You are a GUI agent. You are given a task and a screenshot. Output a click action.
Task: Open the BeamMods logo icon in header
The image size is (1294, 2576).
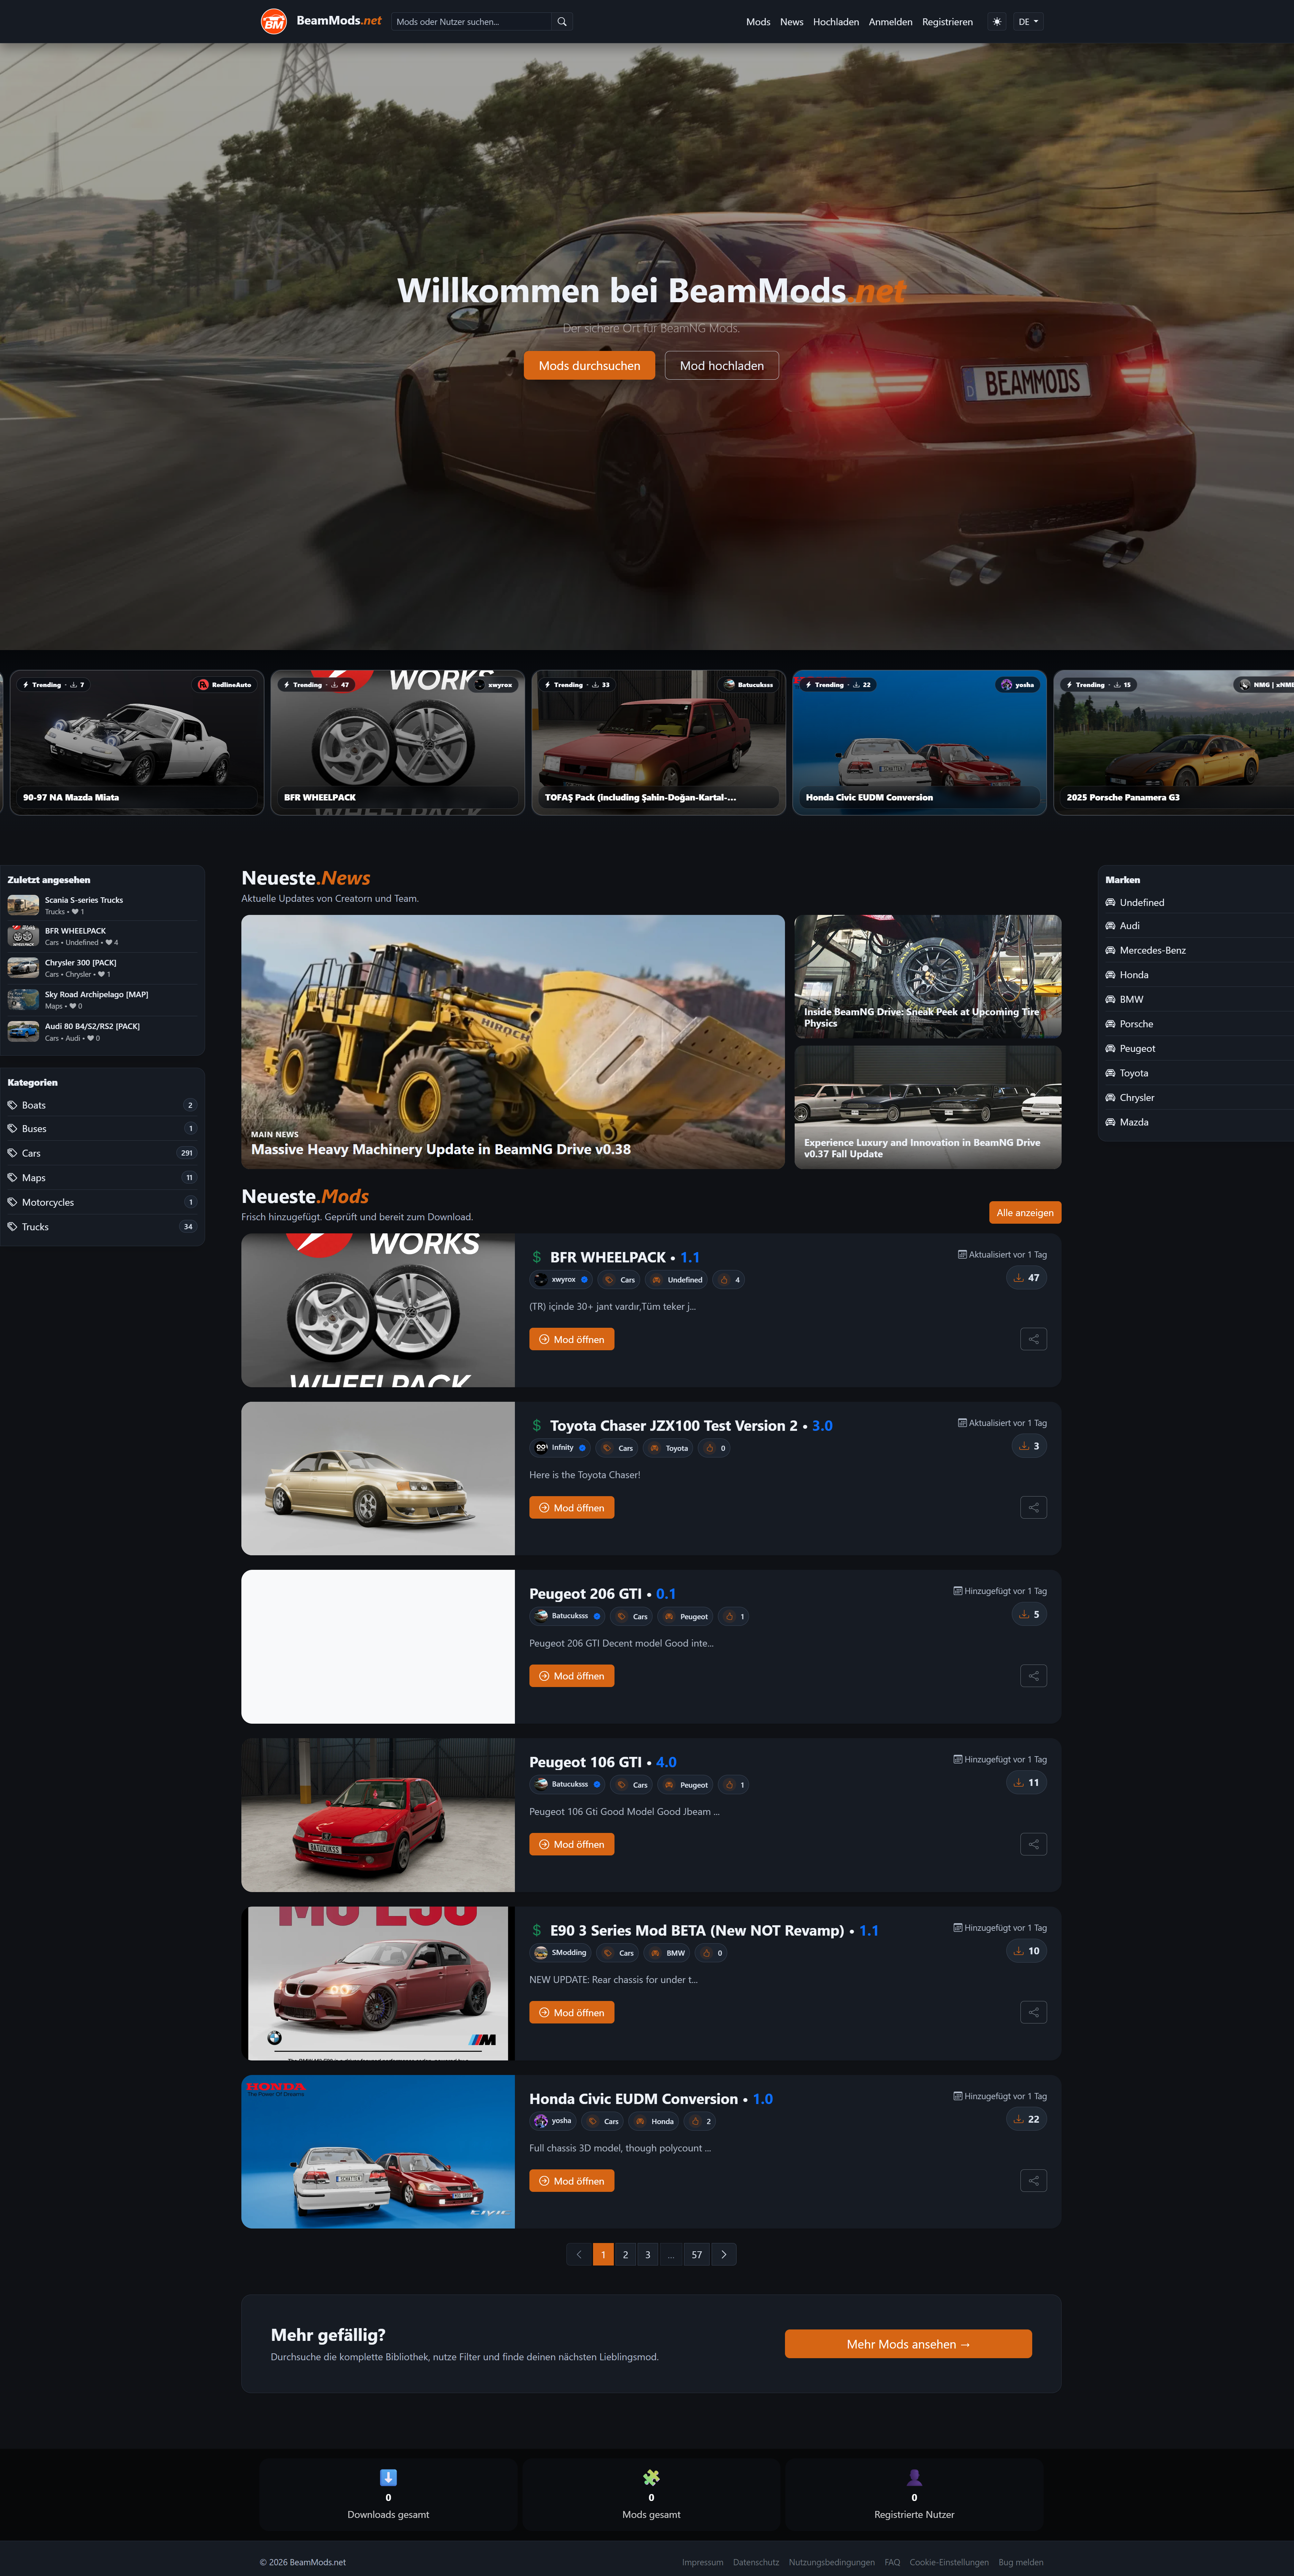pos(273,21)
